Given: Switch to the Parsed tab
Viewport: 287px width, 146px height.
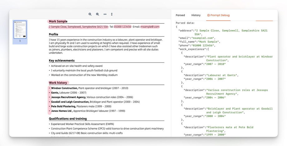Looking at the screenshot, I should tap(180, 15).
